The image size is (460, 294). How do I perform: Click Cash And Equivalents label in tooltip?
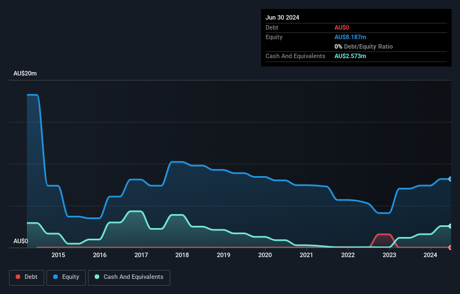pos(295,56)
